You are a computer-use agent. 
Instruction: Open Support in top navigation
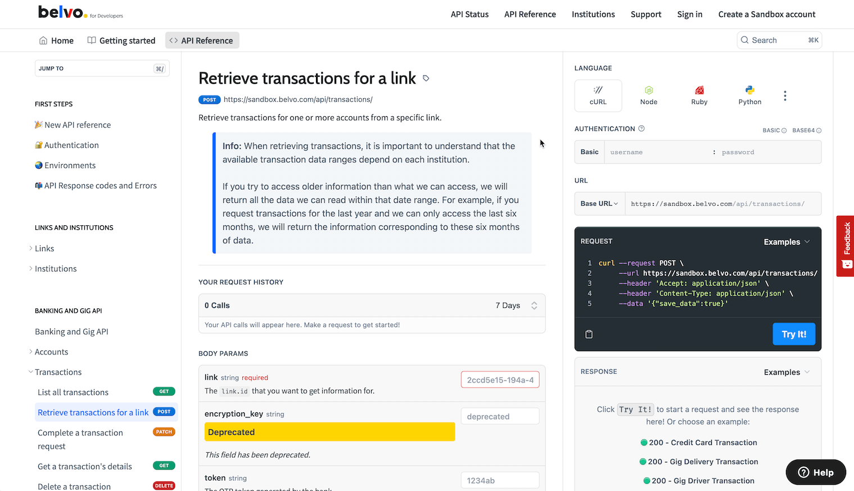click(x=646, y=14)
